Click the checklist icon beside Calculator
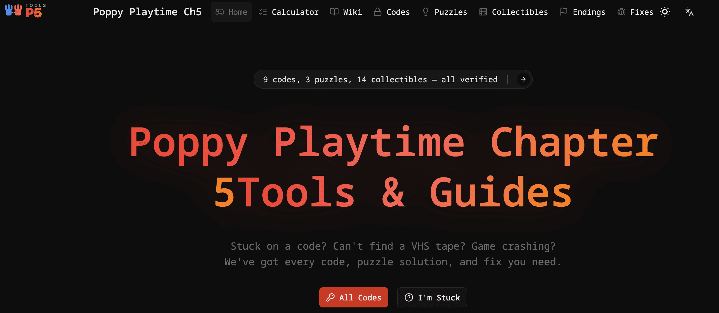 pyautogui.click(x=263, y=12)
